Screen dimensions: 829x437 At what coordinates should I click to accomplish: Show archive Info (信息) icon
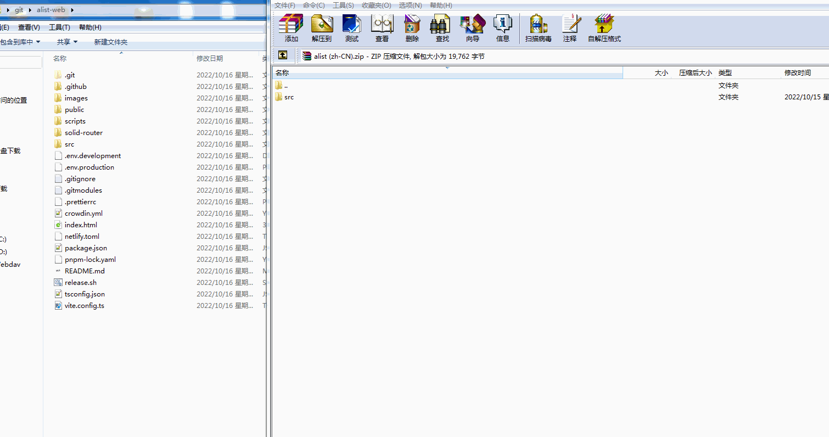503,28
